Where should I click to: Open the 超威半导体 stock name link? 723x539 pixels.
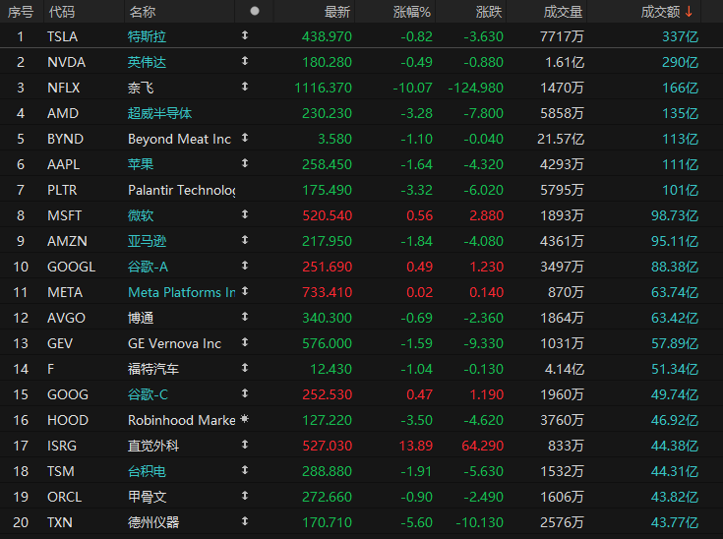(159, 113)
